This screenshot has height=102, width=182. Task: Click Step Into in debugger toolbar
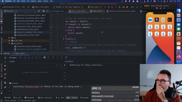click(29, 58)
